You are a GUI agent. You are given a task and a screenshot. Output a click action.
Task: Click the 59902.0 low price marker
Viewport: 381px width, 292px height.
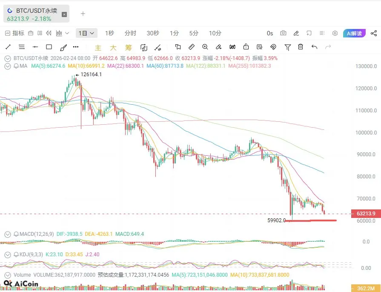277,220
